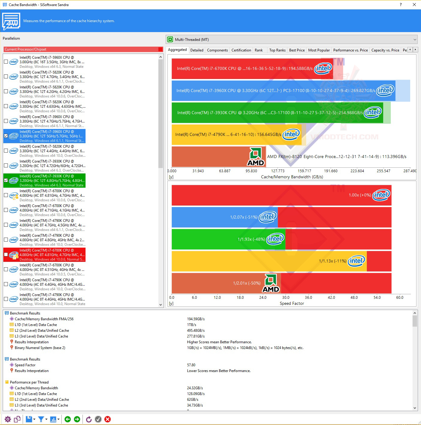
Task: Open the dropdown arrow next to the chart icon
Action: [58, 419]
